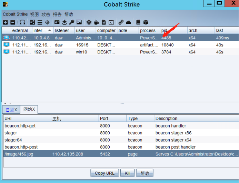Select the stager URI row
The height and width of the screenshot is (183, 239).
[x=121, y=133]
